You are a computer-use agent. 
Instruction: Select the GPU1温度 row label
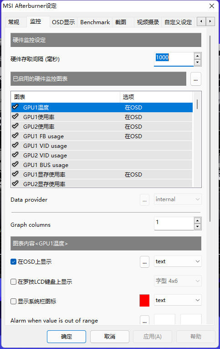[36, 108]
